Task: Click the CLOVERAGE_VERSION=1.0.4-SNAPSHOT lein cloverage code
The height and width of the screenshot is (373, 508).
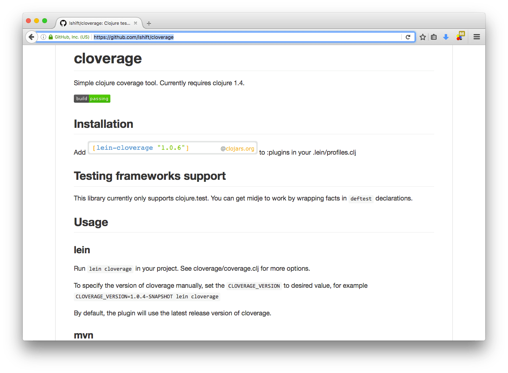Action: coord(147,296)
